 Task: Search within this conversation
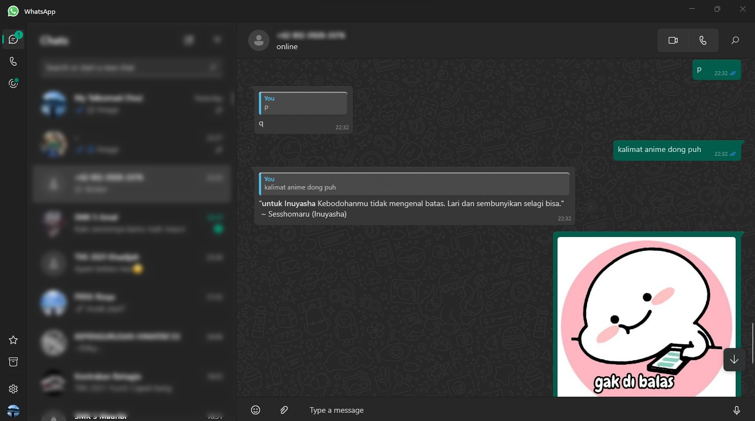[x=735, y=40]
